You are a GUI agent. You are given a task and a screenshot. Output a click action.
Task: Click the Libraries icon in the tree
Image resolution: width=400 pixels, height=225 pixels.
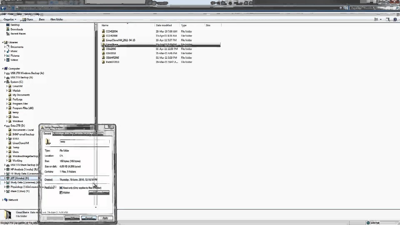[x=6, y=42]
